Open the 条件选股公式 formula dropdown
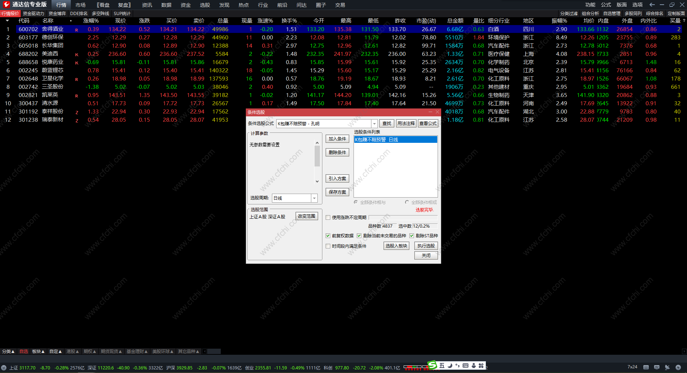This screenshot has height=373, width=687. 374,123
